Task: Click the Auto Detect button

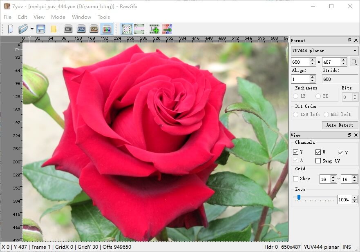Action: (340, 125)
